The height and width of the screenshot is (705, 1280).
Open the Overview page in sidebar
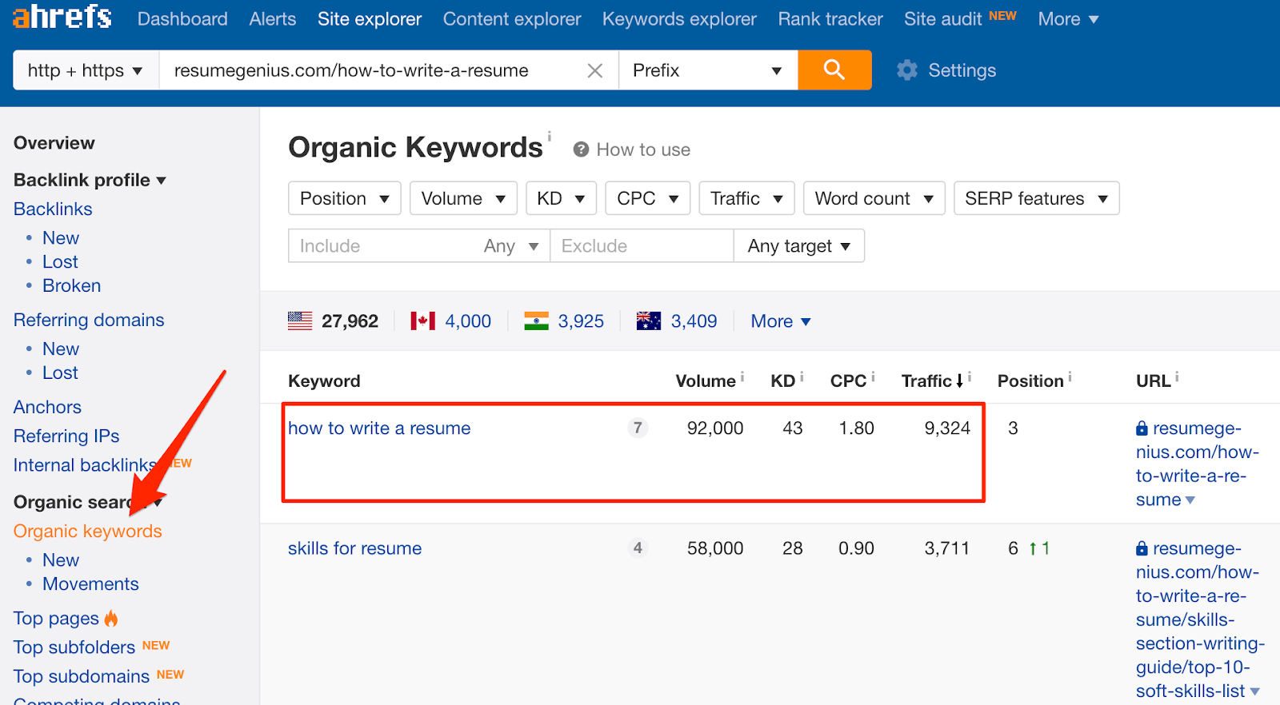pyautogui.click(x=54, y=143)
